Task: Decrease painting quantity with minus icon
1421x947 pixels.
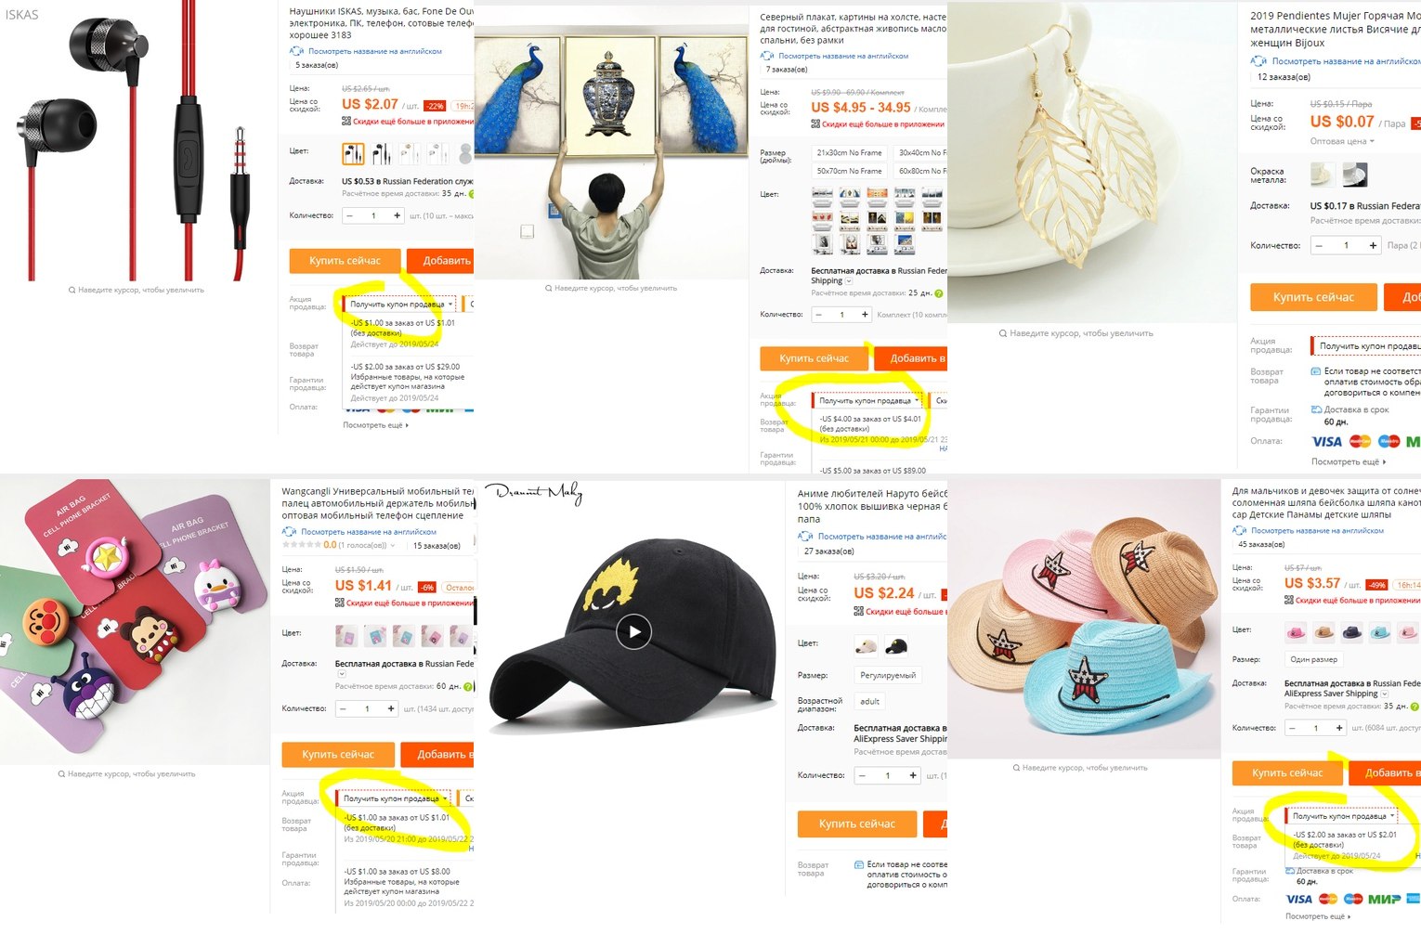Action: (x=818, y=315)
